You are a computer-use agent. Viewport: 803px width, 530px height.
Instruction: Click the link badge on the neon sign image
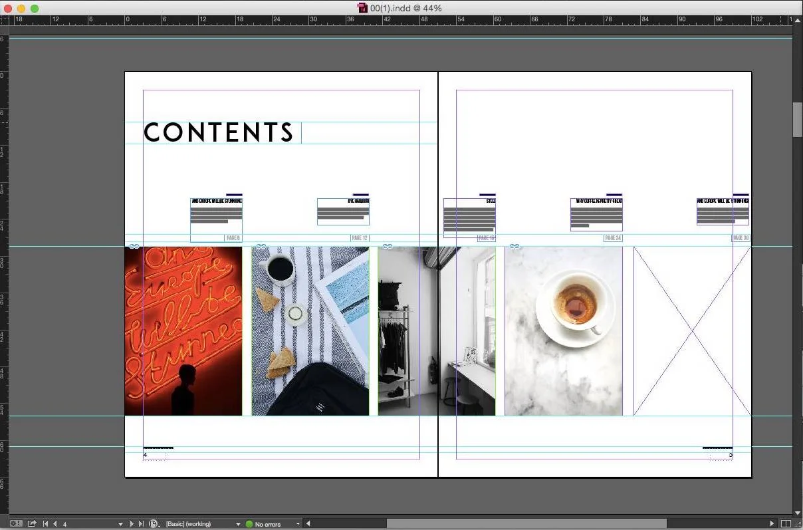click(134, 246)
